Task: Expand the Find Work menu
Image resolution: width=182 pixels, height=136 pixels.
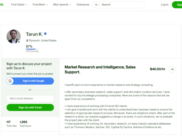Action: pos(40,5)
